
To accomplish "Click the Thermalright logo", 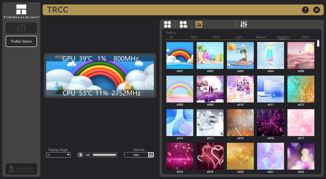I will [x=21, y=11].
